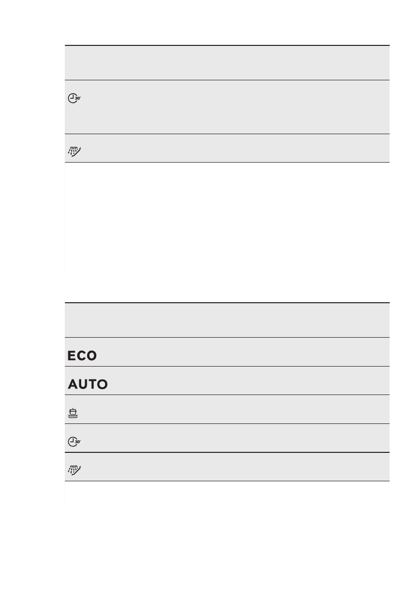
Task: Click the 30-minute clock icon in lower table
Action: pyautogui.click(x=74, y=442)
